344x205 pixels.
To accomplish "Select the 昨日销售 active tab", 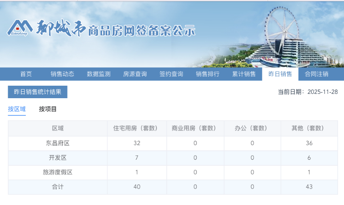I will click(280, 74).
